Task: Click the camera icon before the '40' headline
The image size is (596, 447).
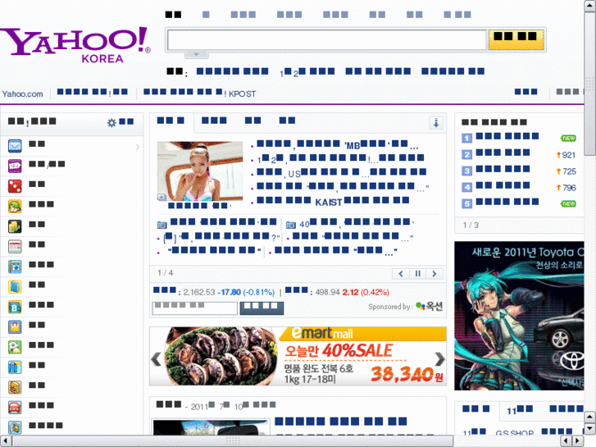Action: coord(291,225)
